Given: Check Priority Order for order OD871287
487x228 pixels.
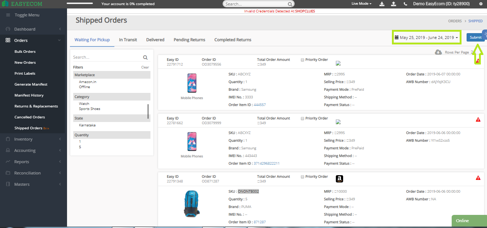Looking at the screenshot, I should point(302,177).
